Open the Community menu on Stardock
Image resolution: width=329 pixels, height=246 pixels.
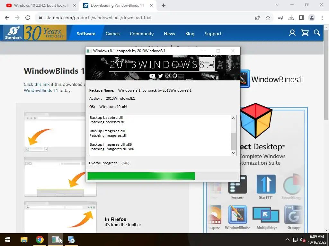[x=142, y=34]
